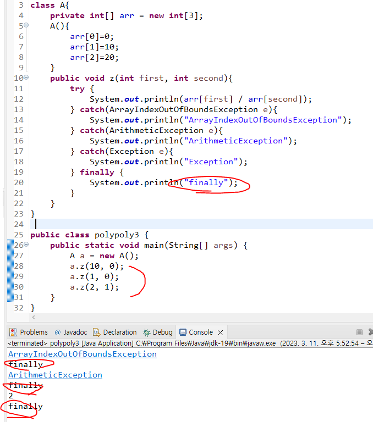Screen dimensions: 373x422
Task: Click the "A a = new A();" statement
Action: tap(104, 256)
